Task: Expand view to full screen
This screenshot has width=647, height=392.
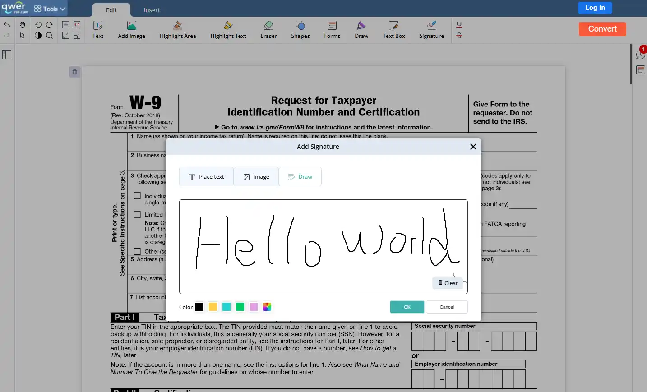Action: (65, 36)
